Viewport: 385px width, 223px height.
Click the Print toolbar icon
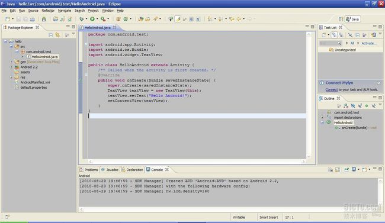coord(33,19)
